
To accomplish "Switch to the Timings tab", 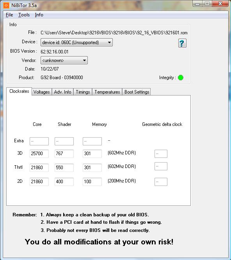I will point(83,92).
